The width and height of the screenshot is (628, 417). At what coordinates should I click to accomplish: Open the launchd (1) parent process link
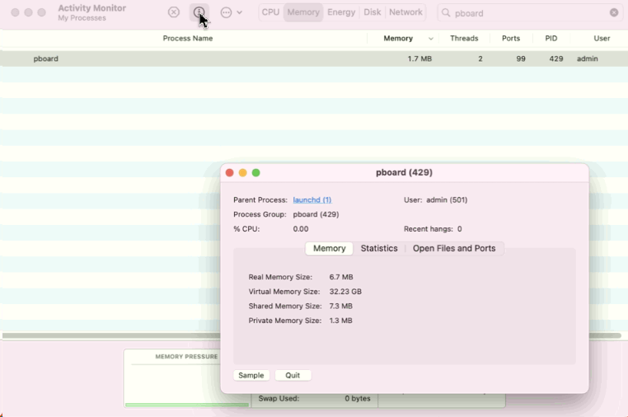coord(312,200)
